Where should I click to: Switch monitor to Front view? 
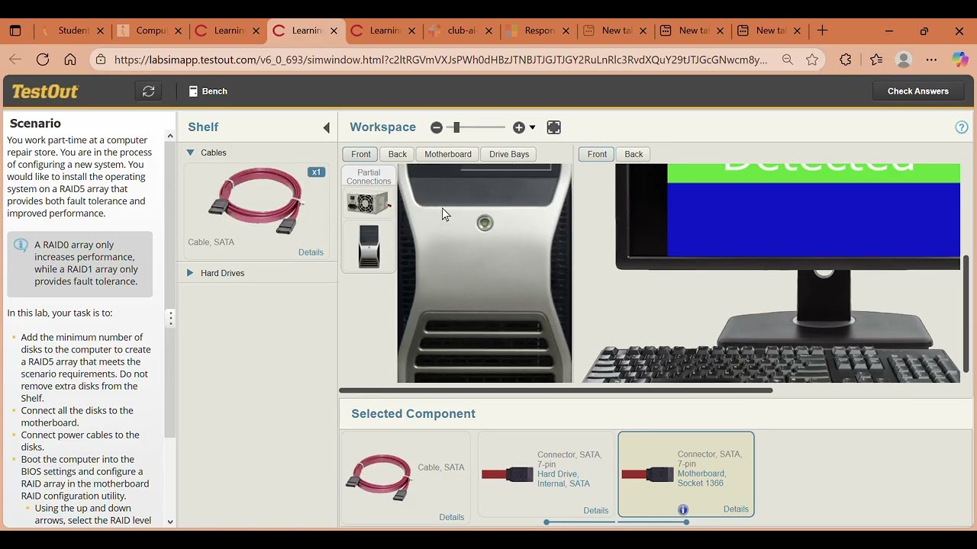click(597, 154)
